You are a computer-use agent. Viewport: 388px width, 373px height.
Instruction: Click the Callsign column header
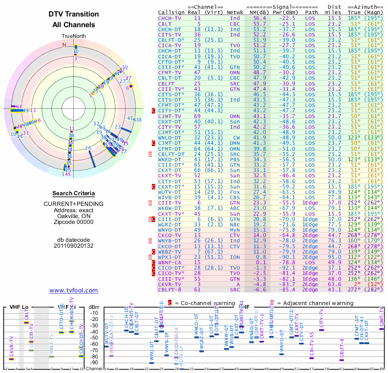pyautogui.click(x=171, y=13)
